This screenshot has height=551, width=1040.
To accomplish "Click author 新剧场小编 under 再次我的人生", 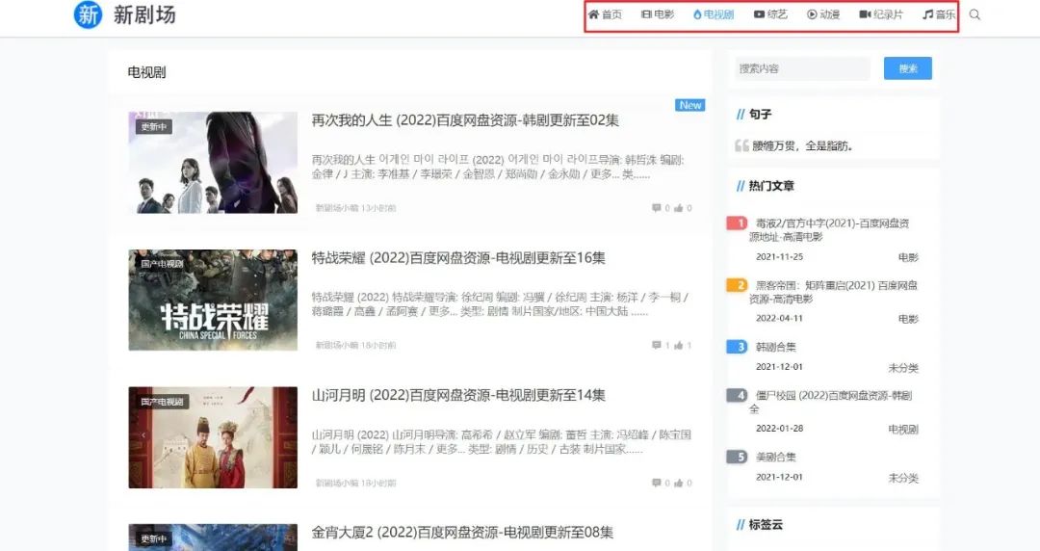I will pyautogui.click(x=336, y=208).
